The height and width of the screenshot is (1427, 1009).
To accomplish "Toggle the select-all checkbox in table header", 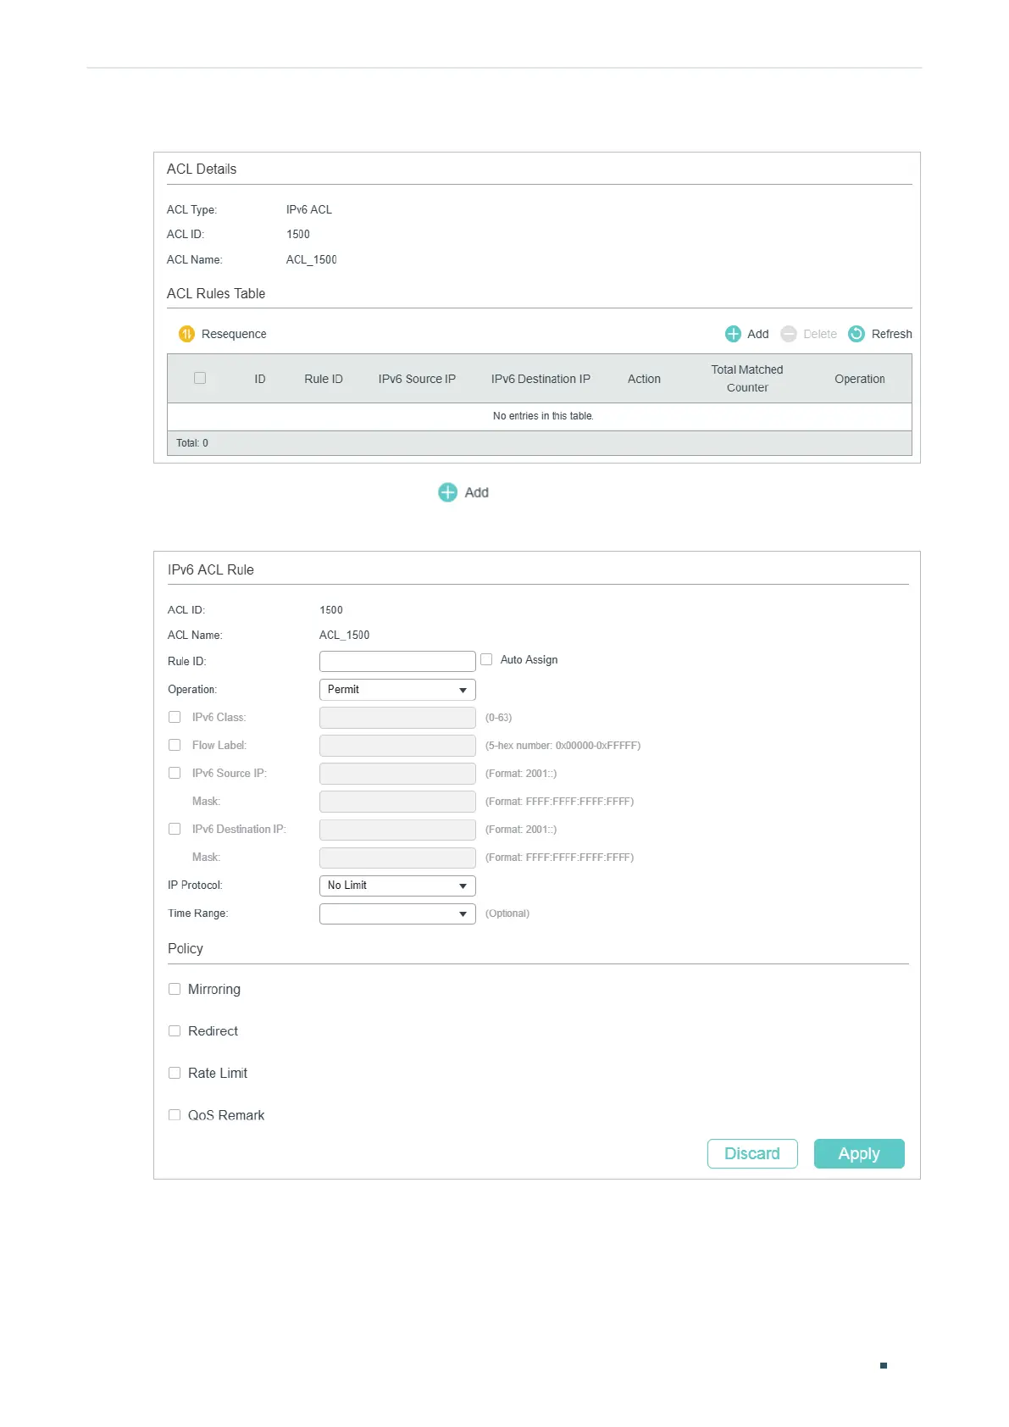I will (x=200, y=378).
